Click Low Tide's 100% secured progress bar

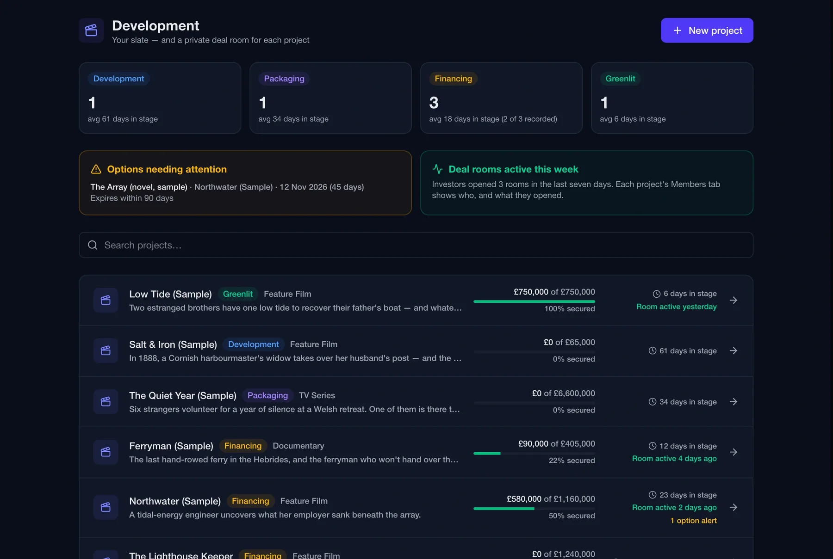click(534, 301)
